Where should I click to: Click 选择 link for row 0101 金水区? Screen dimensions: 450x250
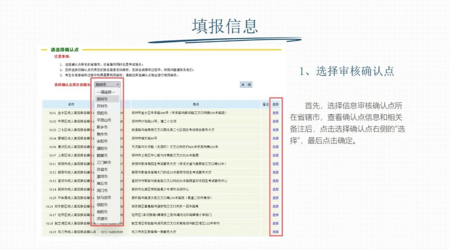pos(275,113)
